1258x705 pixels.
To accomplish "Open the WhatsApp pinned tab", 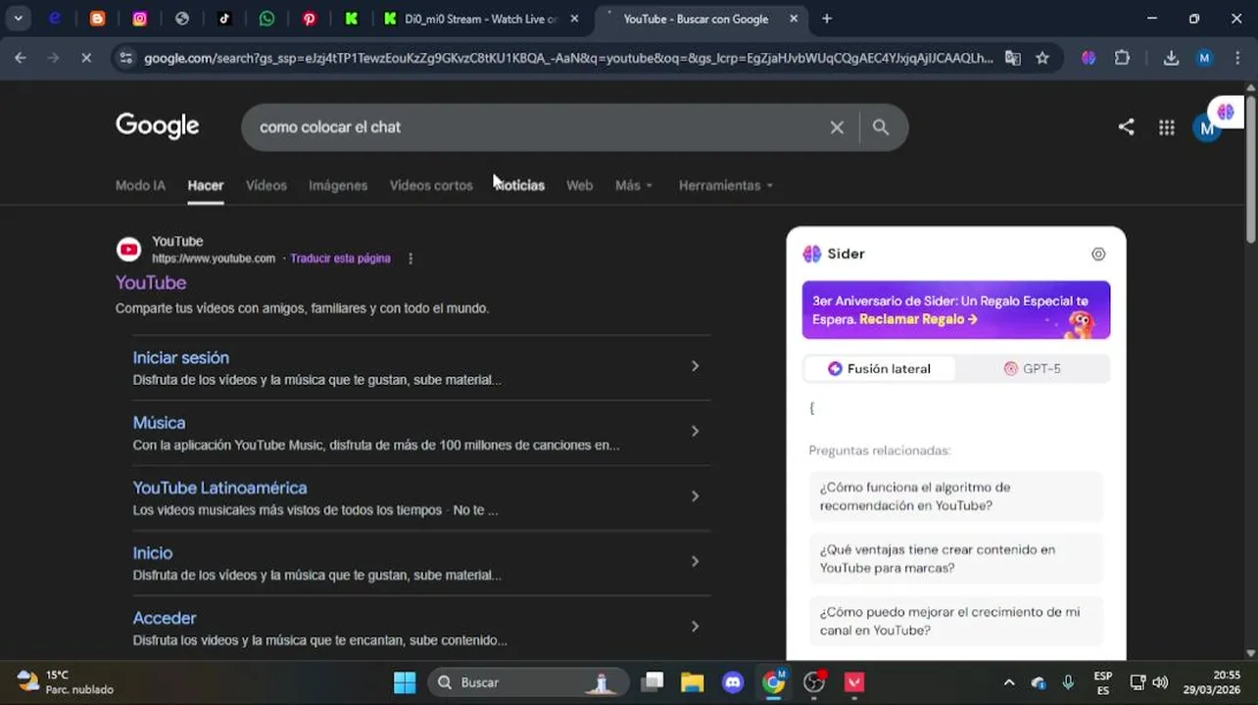I will point(266,19).
